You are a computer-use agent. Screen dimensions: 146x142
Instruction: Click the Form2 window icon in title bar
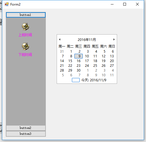pos(7,4)
